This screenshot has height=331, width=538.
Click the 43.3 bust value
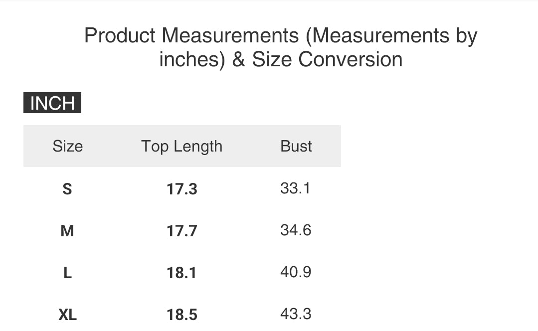[x=296, y=314]
